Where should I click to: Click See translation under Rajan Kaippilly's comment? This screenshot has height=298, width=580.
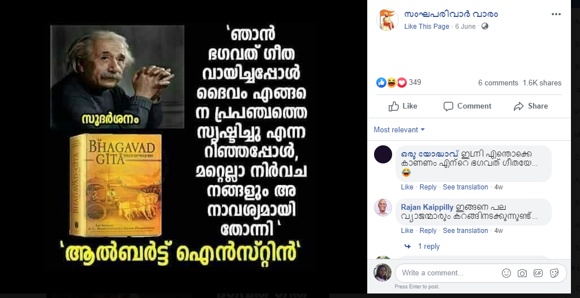pos(465,231)
